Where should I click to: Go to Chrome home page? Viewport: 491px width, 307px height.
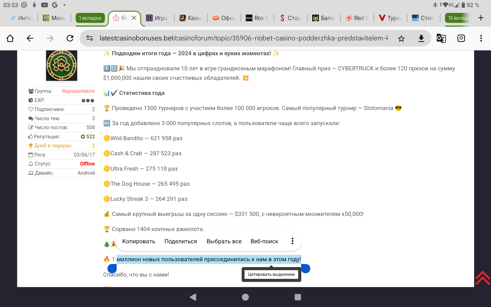10,38
